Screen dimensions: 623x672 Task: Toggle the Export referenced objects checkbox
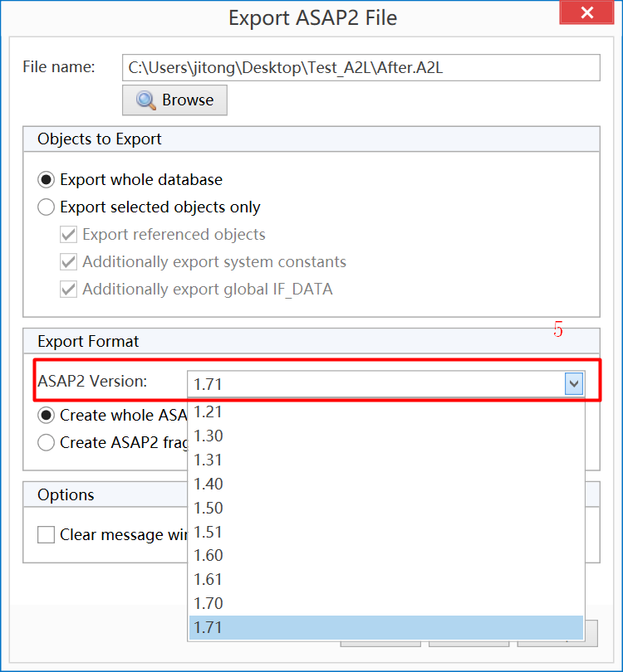(68, 234)
